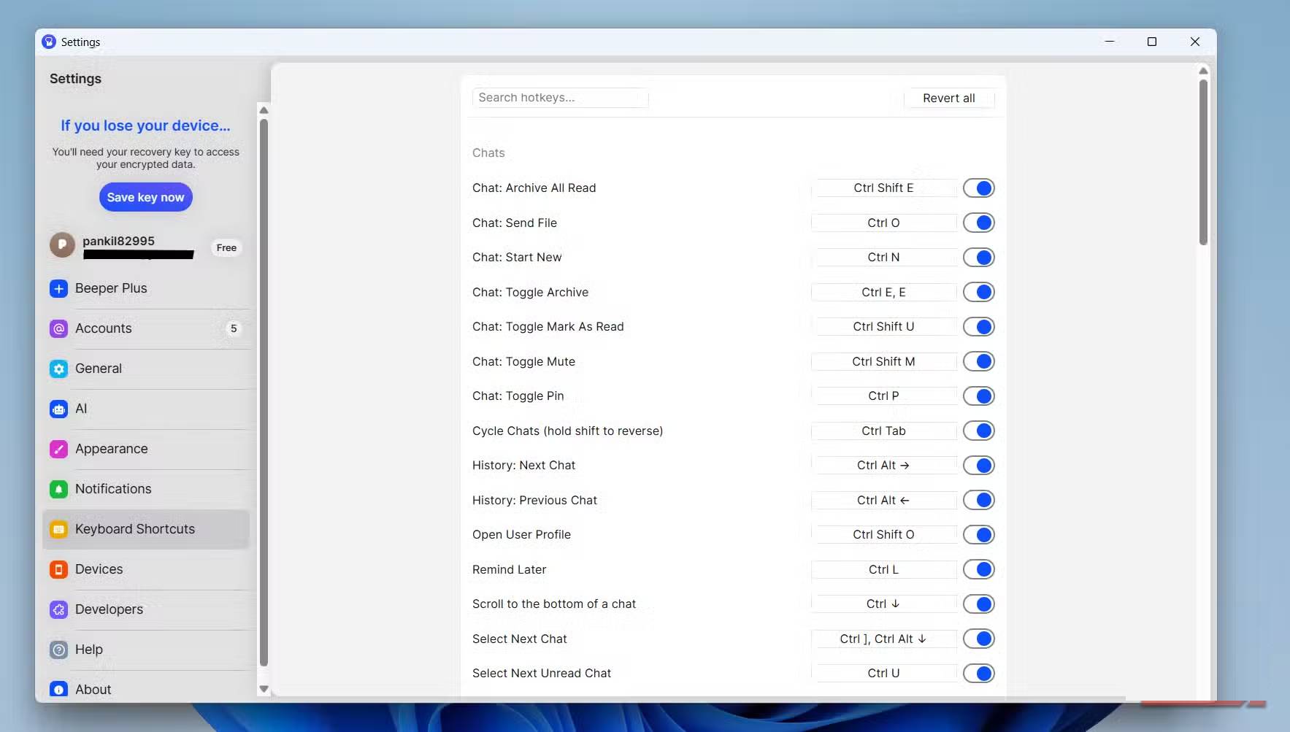Click the Revert all button
Screen dimensions: 1290x732
pyautogui.click(x=948, y=99)
